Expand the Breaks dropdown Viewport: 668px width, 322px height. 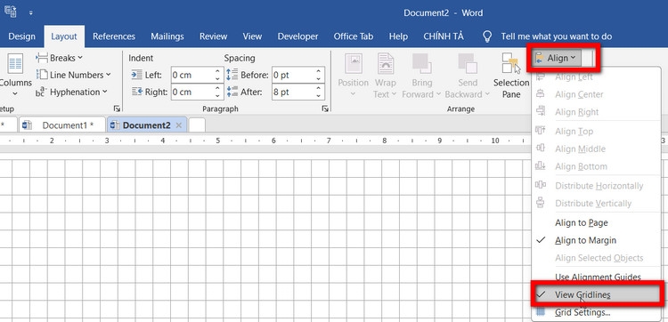[x=80, y=58]
